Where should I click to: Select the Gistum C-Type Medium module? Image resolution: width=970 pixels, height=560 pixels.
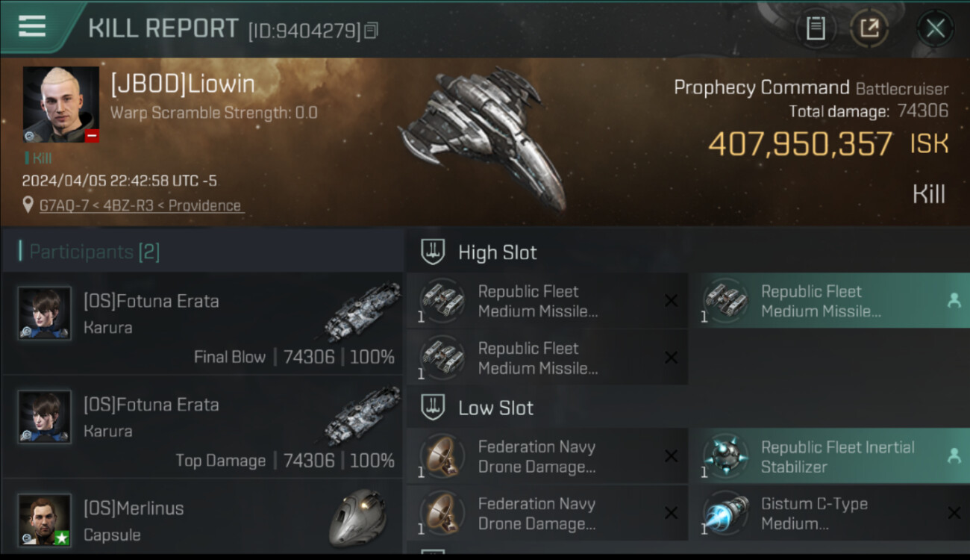click(829, 513)
